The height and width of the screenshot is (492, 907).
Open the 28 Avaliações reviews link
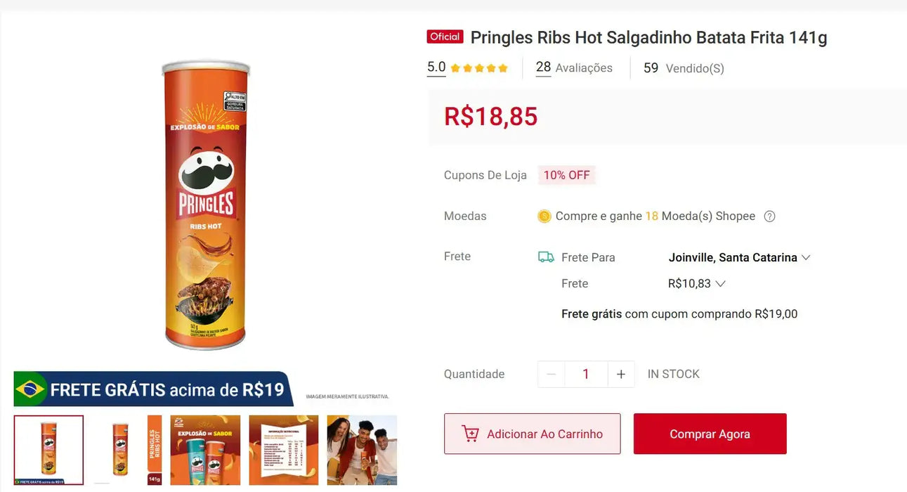pos(574,67)
